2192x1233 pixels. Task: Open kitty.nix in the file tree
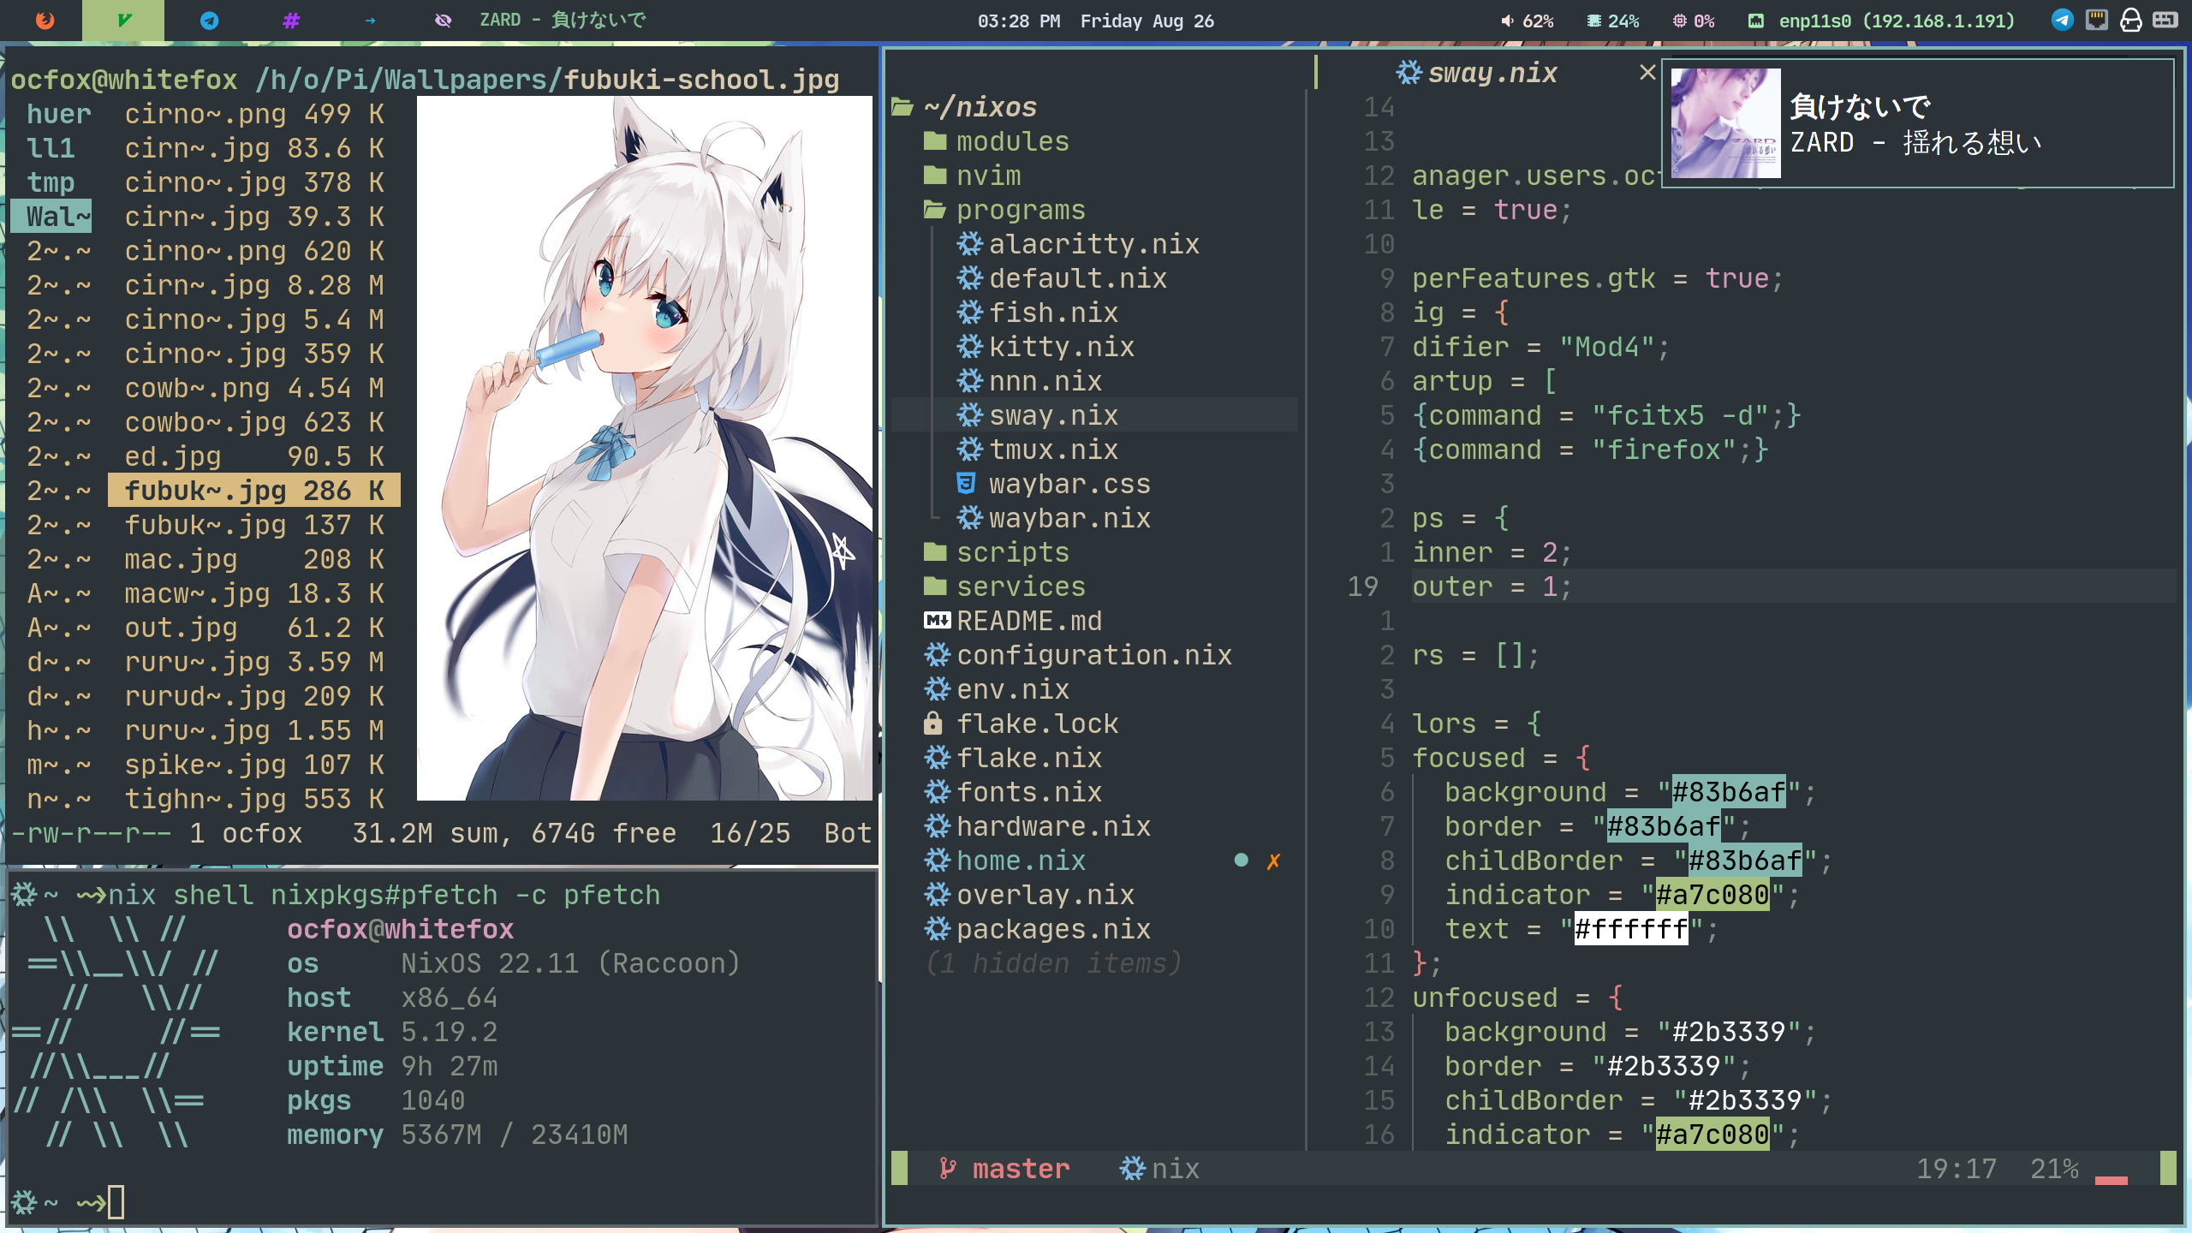[1045, 347]
